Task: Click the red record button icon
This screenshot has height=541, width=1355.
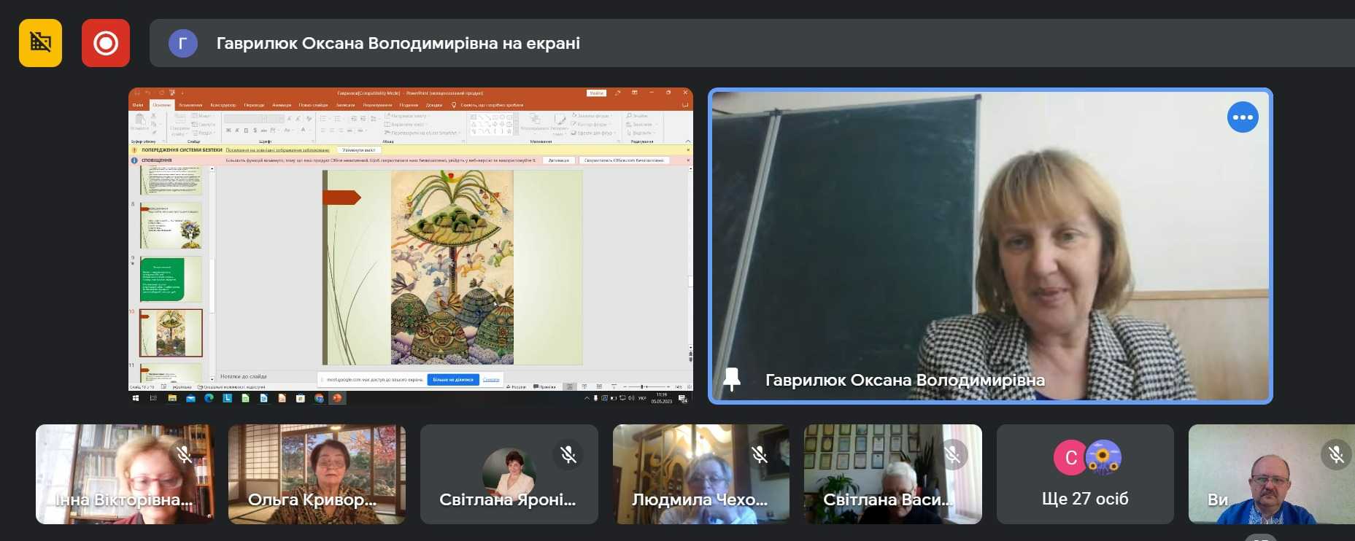Action: pos(106,43)
